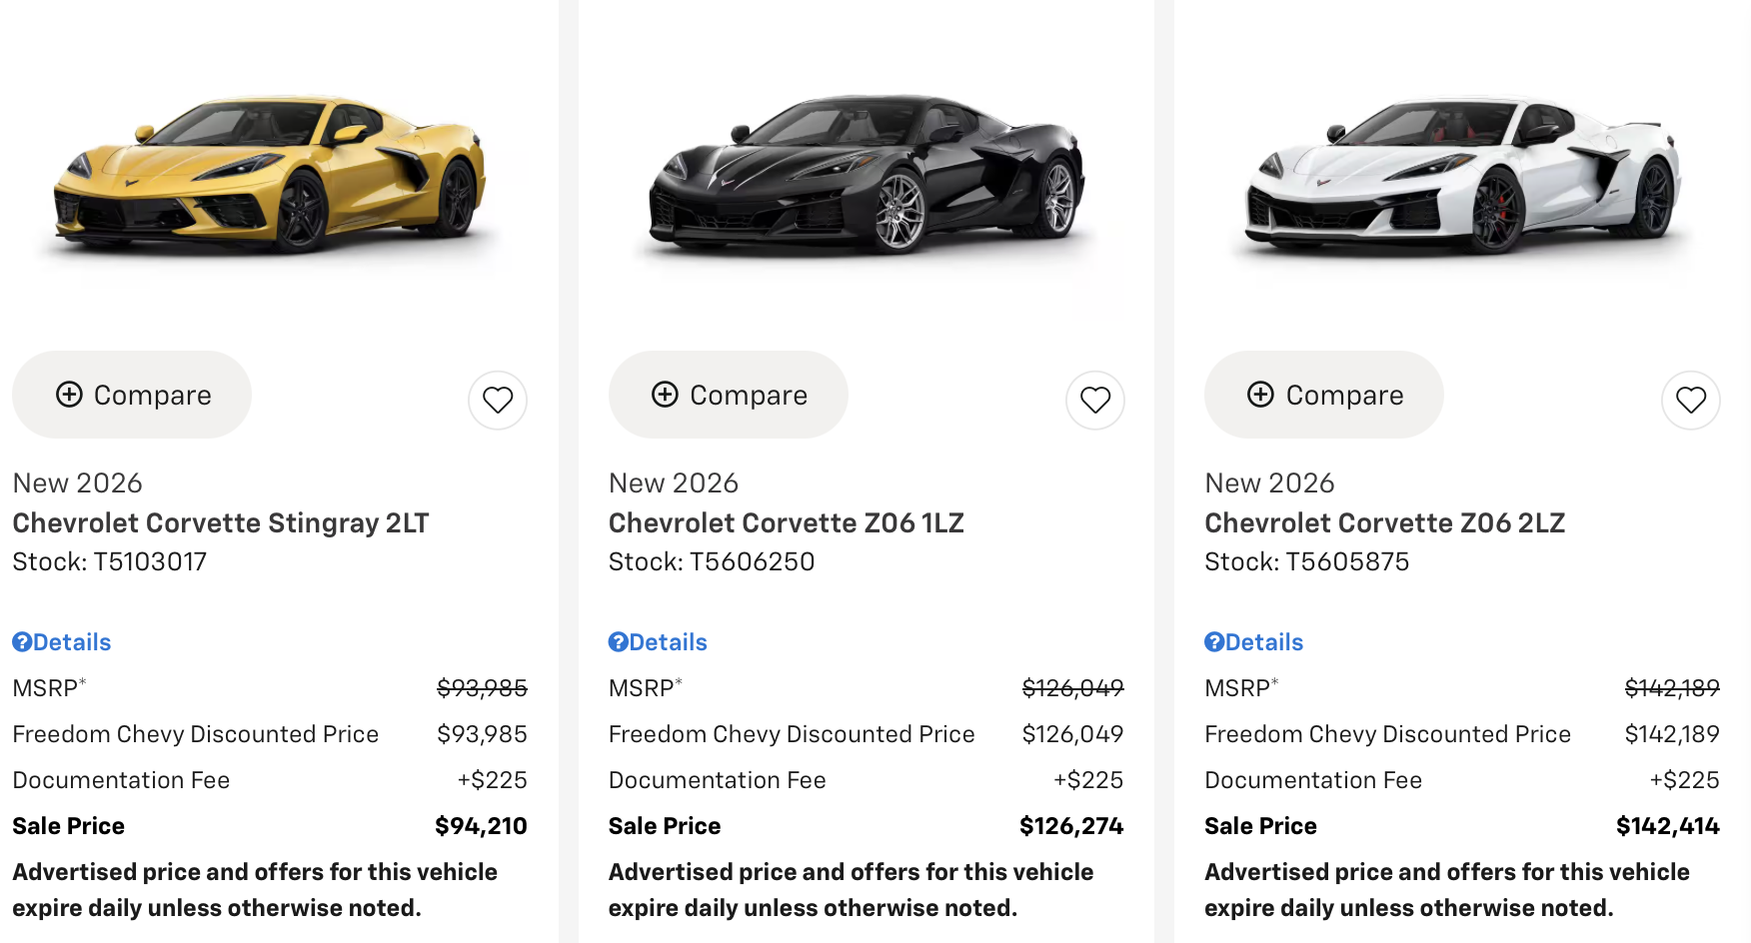The image size is (1751, 943).
Task: Expand pricing Details for Z06 2LZ
Action: tap(1264, 642)
